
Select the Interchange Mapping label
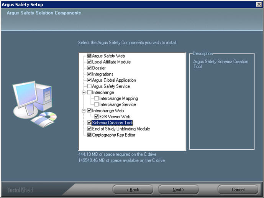(x=118, y=99)
